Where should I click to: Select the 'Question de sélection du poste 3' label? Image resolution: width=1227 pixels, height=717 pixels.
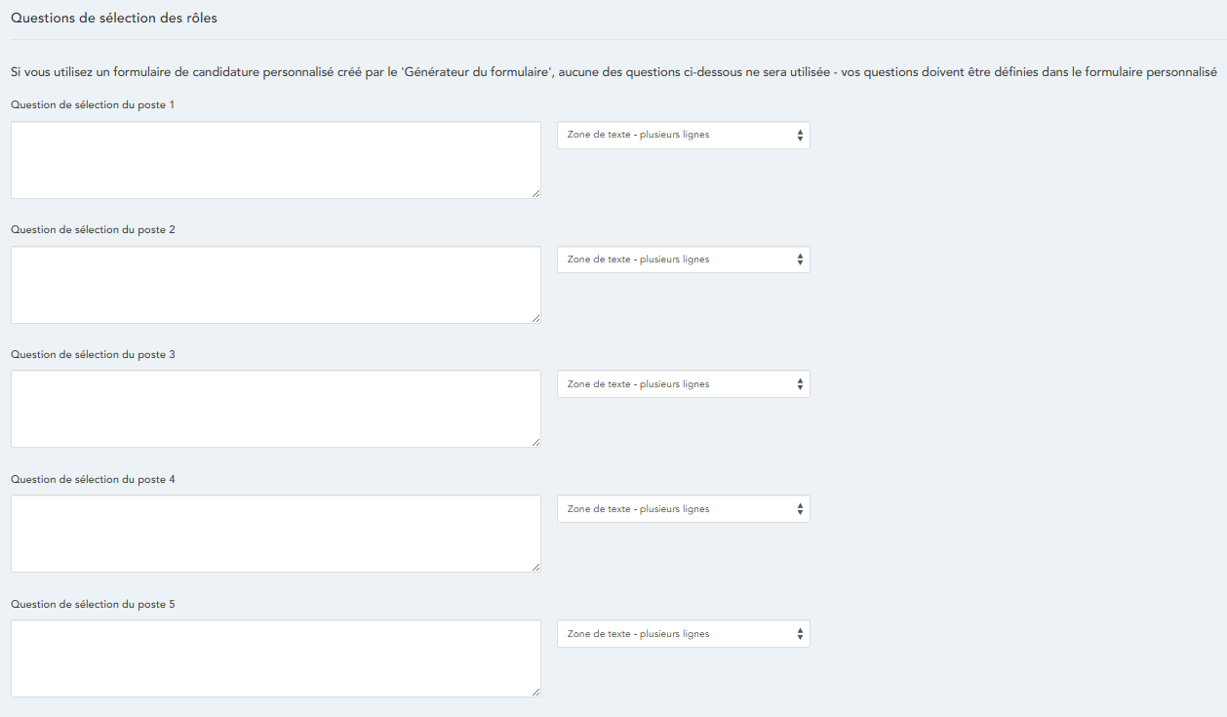tap(93, 354)
